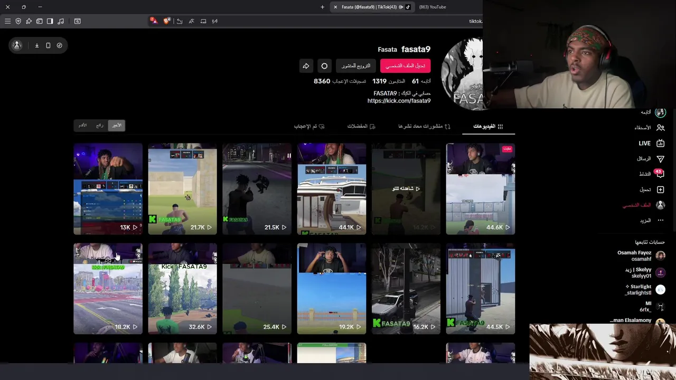The image size is (676, 380).
Task: Click the translate page icon
Action: [191, 21]
